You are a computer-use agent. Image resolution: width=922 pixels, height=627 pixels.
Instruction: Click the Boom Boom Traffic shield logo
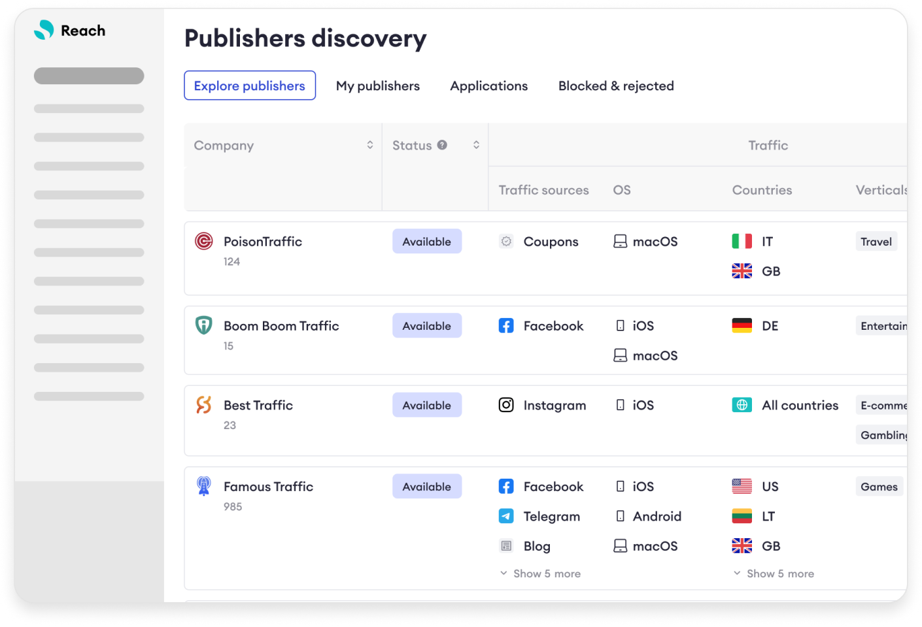point(204,325)
